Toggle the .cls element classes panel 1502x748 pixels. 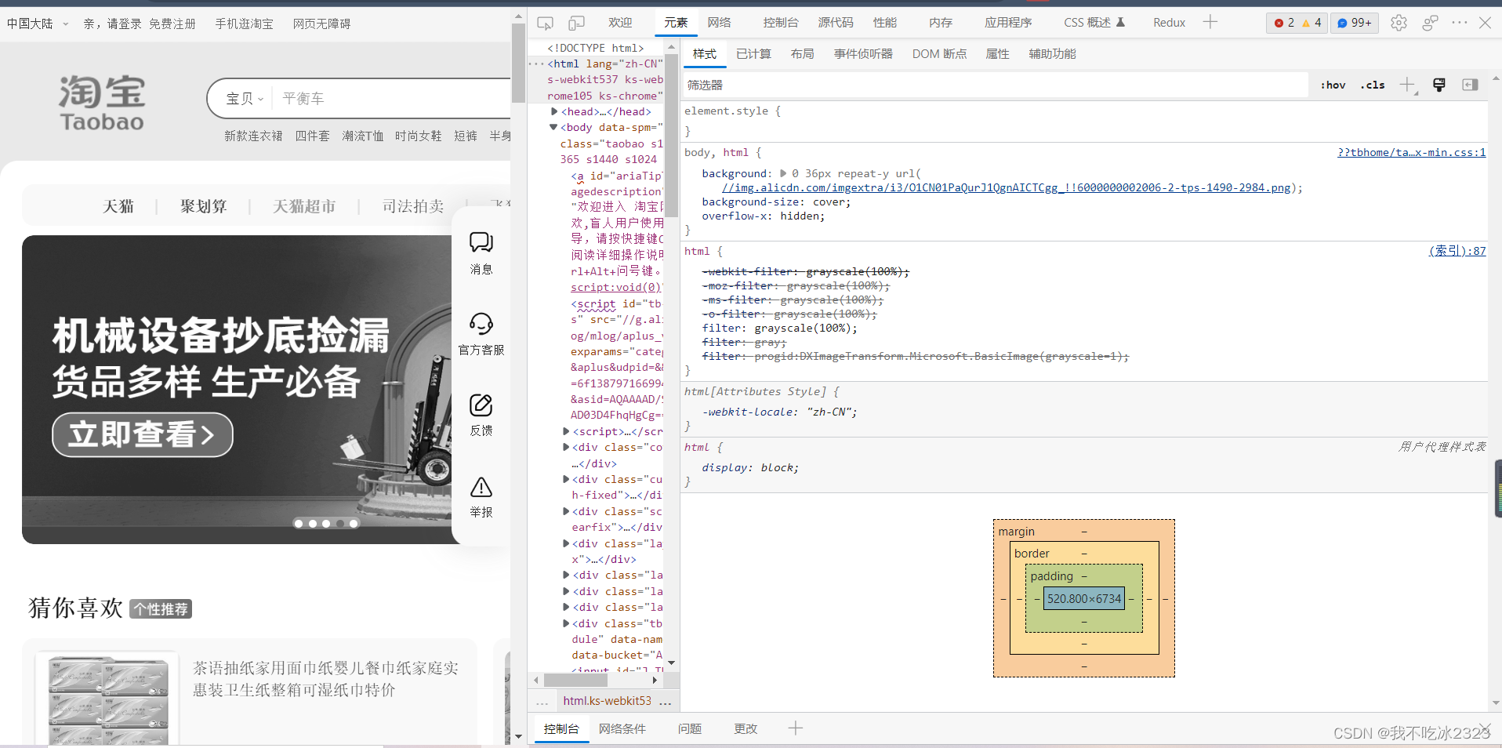[x=1373, y=85]
